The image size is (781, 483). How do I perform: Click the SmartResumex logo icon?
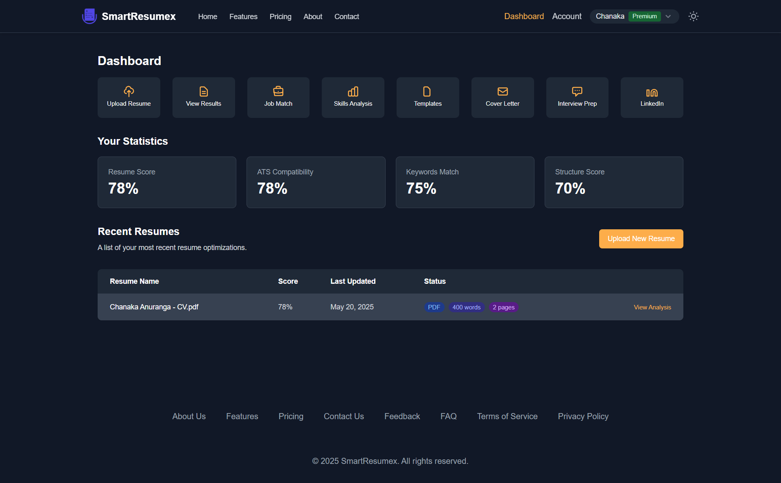click(x=89, y=16)
